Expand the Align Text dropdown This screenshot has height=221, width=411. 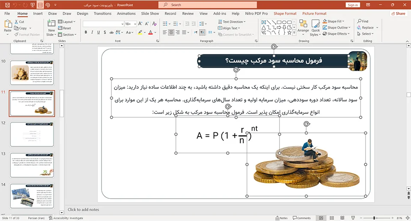[229, 28]
